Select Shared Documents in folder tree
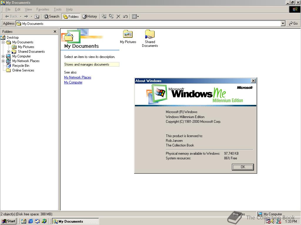The height and width of the screenshot is (225, 301). [x=31, y=52]
